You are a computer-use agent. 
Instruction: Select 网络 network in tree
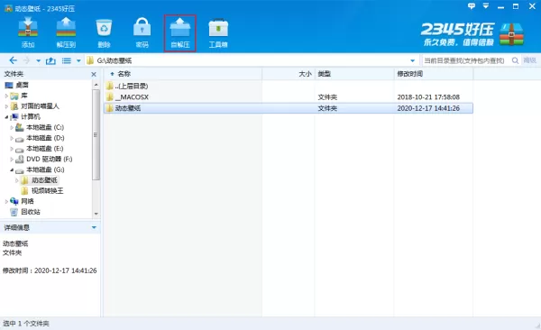click(28, 201)
